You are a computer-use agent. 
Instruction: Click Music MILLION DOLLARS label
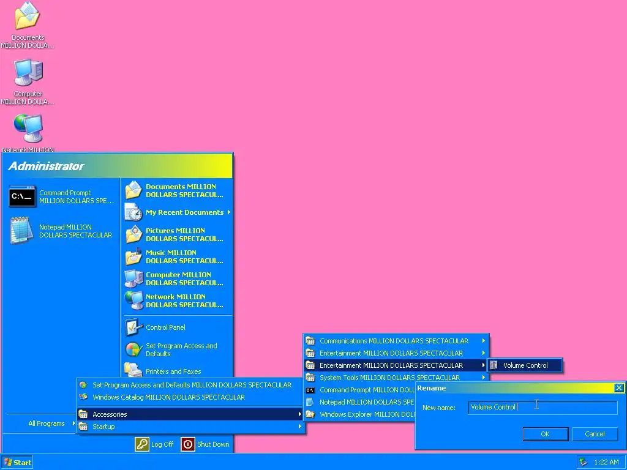(x=184, y=256)
